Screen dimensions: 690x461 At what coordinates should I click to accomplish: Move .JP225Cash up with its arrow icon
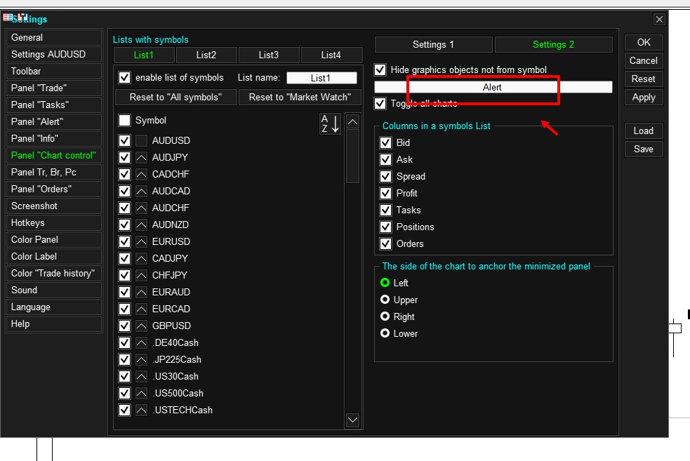(x=141, y=360)
